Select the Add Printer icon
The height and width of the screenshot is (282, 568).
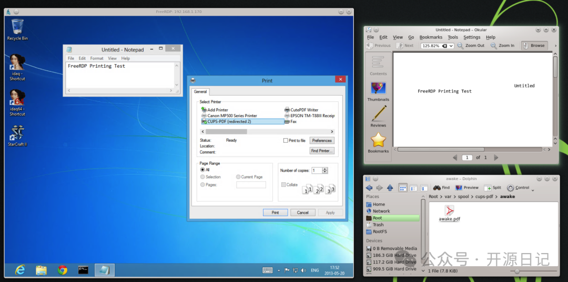[x=204, y=110]
